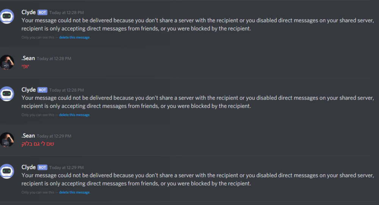
Task: Click 'delete this message' under Clyde's reply after 'יופי'
Action: (x=74, y=115)
